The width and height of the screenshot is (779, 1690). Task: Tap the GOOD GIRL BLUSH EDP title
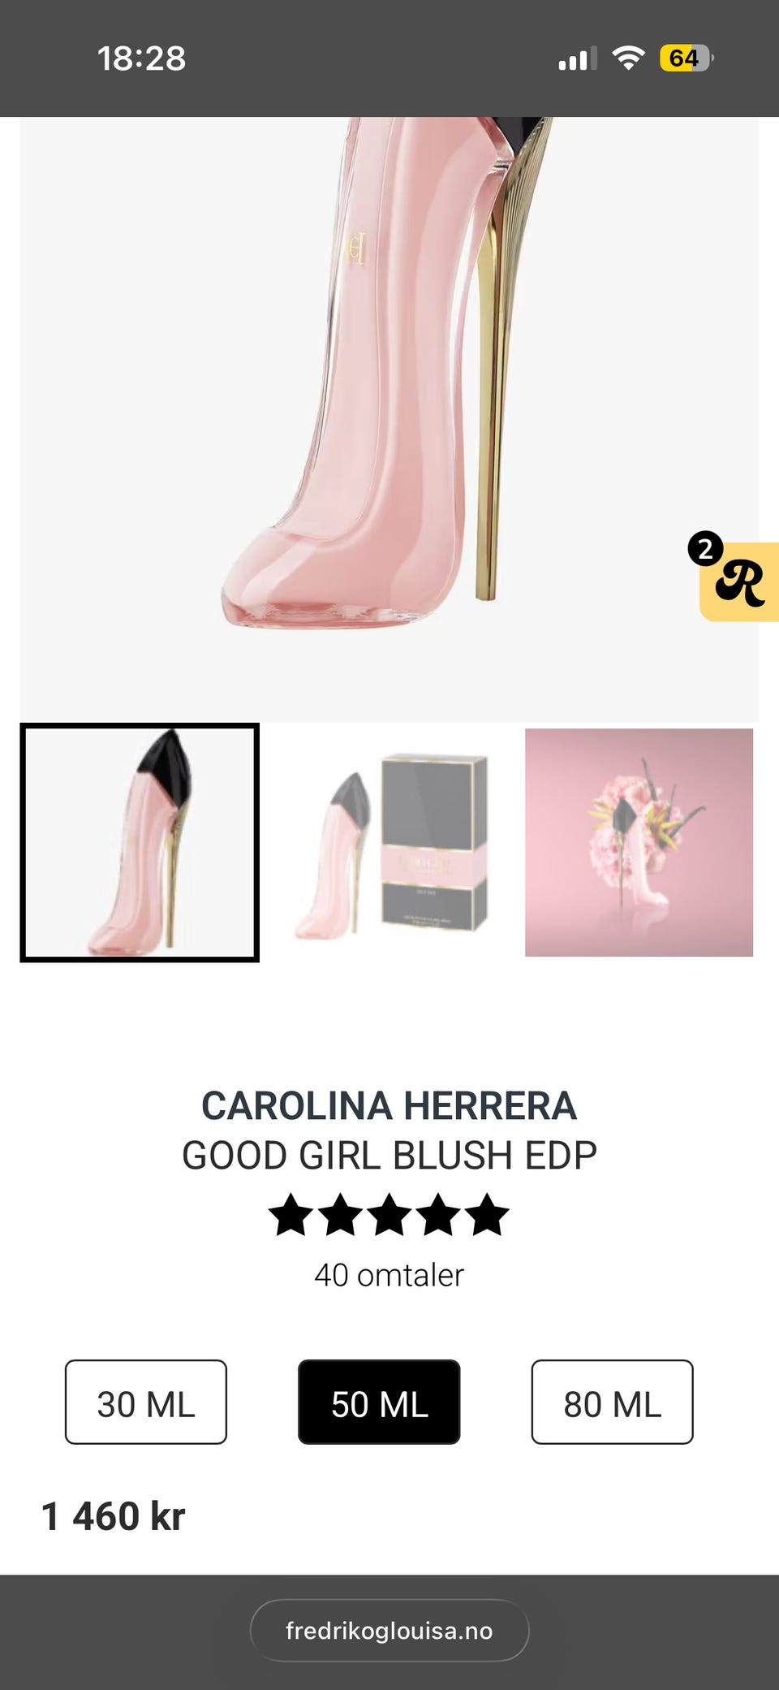tap(389, 1155)
